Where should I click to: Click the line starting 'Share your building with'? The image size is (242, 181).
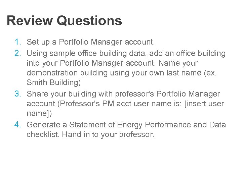point(123,94)
